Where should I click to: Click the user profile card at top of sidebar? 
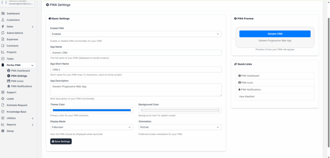coord(17,3)
